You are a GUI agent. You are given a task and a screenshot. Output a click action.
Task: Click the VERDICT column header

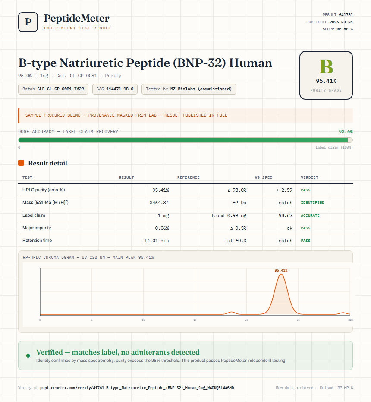click(x=309, y=177)
